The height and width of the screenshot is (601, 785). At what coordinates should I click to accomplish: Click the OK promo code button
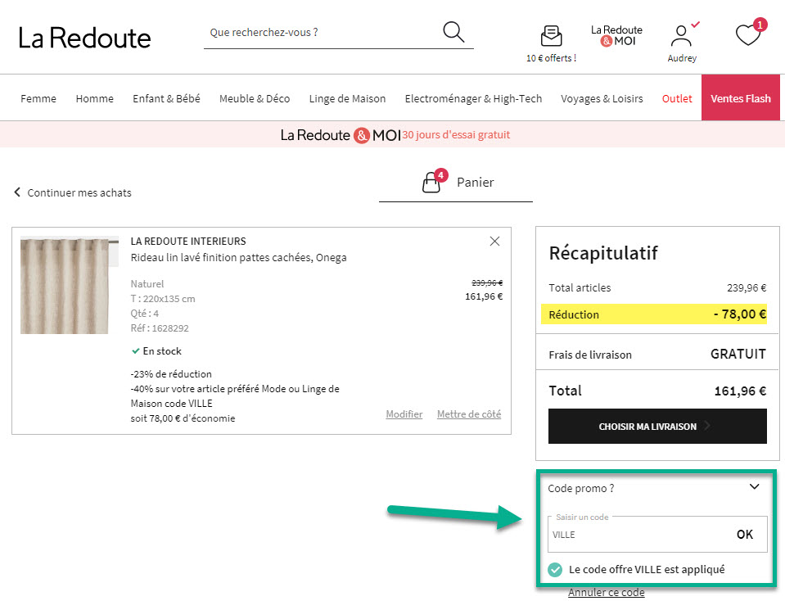(x=744, y=535)
